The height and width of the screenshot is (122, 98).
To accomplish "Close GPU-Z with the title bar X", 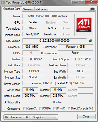I will point(91,2).
